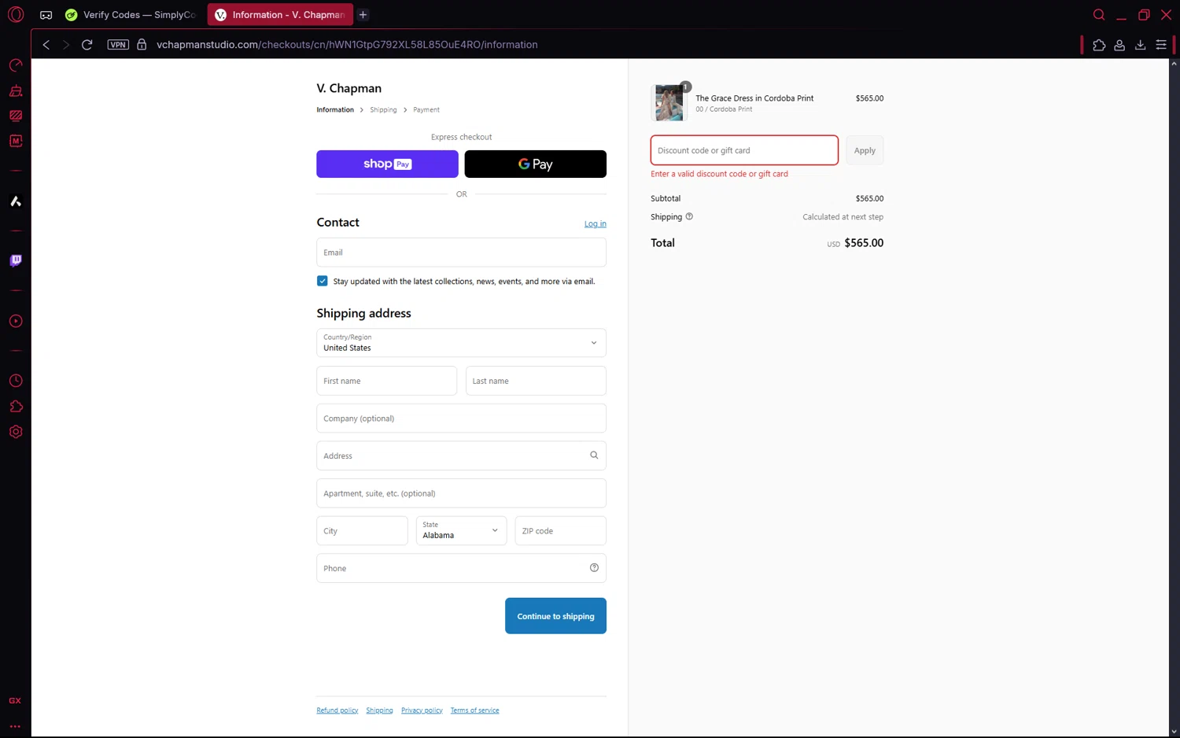Toggle the VPN badge in address bar
This screenshot has width=1180, height=738.
(118, 45)
